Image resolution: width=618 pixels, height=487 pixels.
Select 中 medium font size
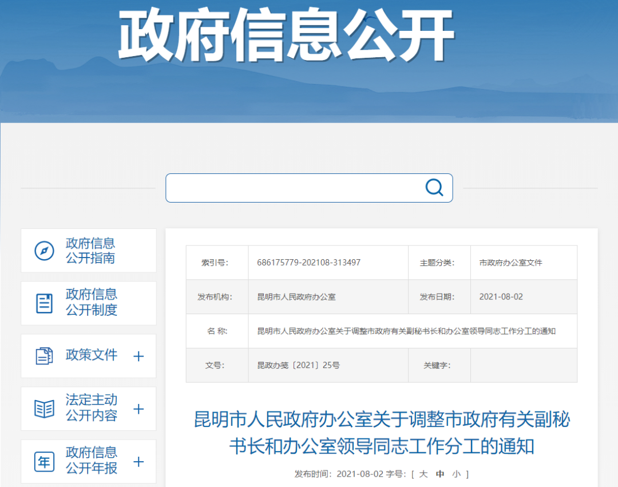coord(439,474)
